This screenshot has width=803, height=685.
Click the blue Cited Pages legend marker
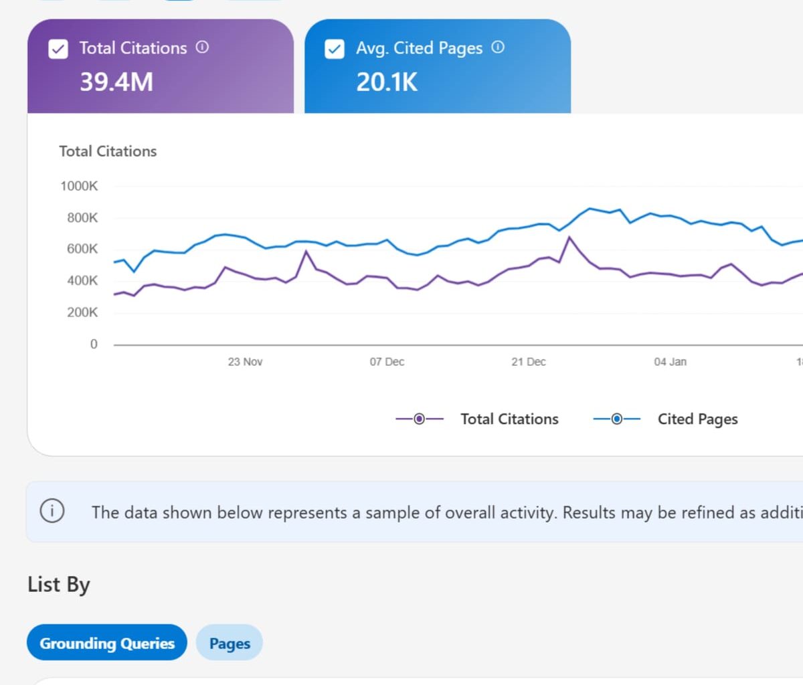(x=616, y=418)
